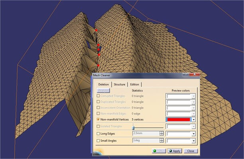Open Inconsistent Orientation preview color dropdown
This screenshot has height=159, width=244.
tap(193, 108)
